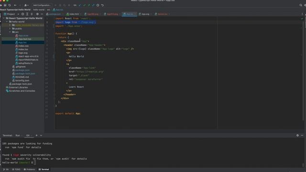Click the green inspection checkmark in editor

pyautogui.click(x=302, y=19)
